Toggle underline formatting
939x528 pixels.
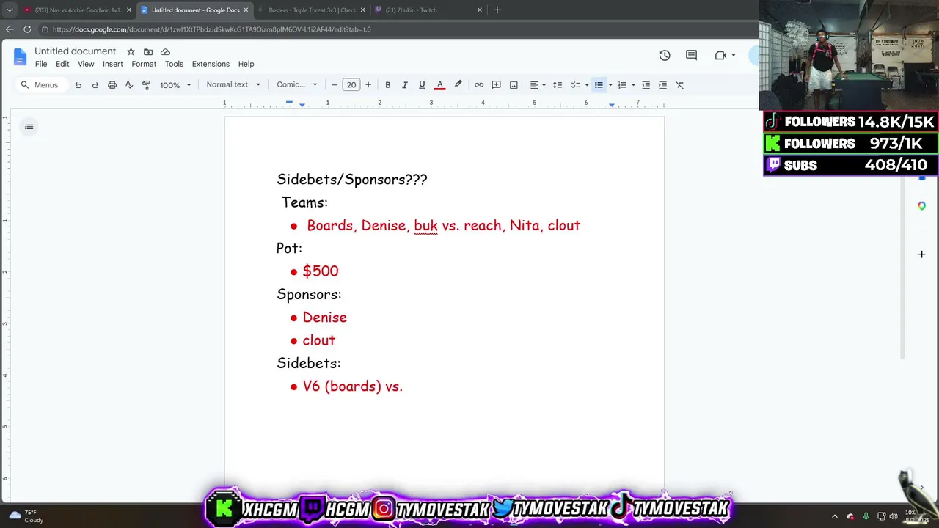(x=422, y=85)
